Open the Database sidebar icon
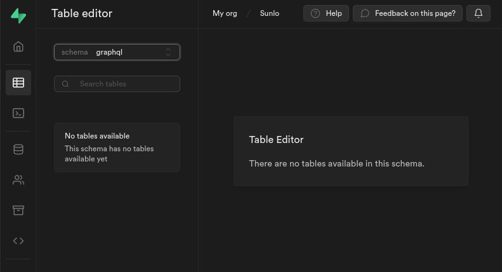This screenshot has height=272, width=502. [x=18, y=149]
